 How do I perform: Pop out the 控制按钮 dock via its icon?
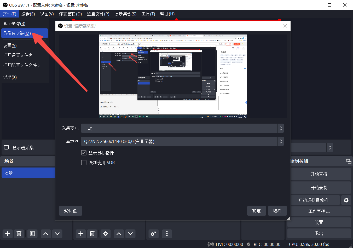(349, 161)
